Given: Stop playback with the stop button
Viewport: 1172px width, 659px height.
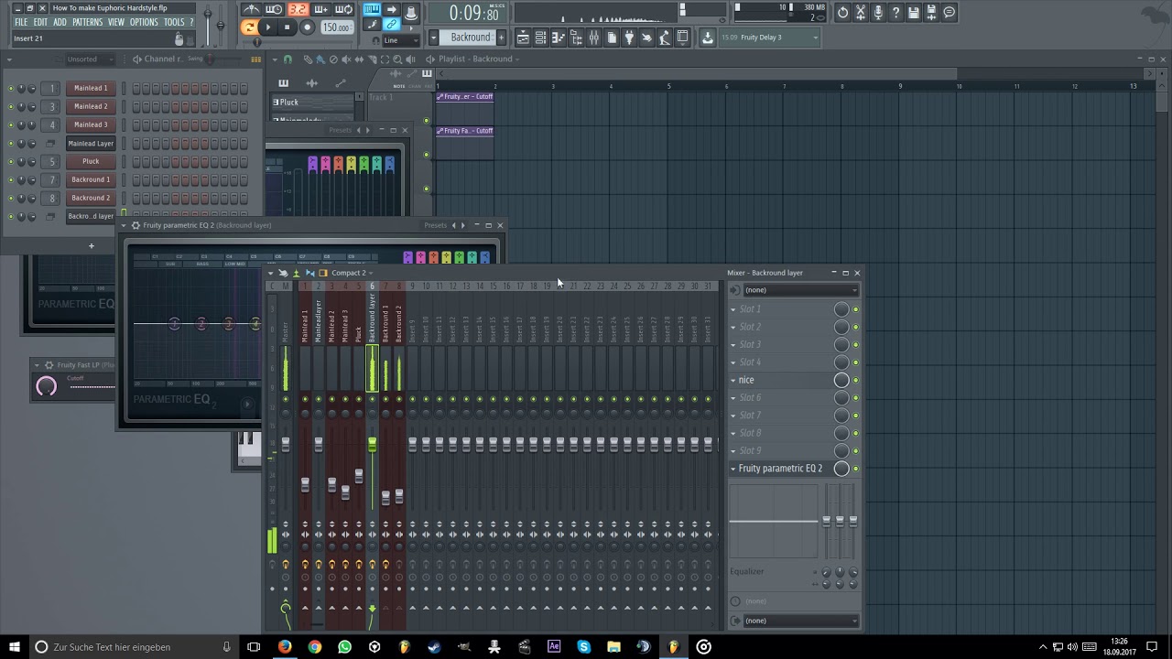Looking at the screenshot, I should (287, 27).
